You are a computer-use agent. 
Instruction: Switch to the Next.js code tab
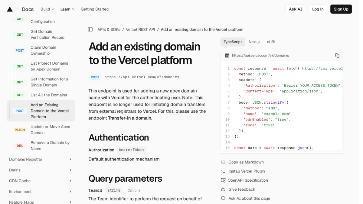(x=254, y=42)
